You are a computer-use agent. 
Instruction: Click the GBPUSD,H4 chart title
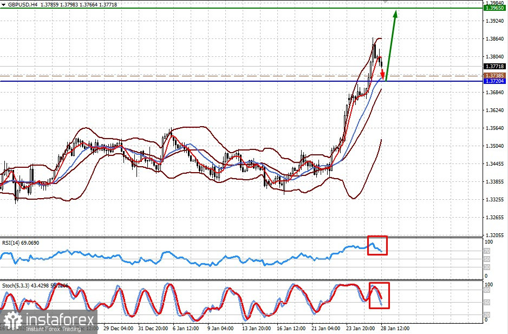(22, 5)
